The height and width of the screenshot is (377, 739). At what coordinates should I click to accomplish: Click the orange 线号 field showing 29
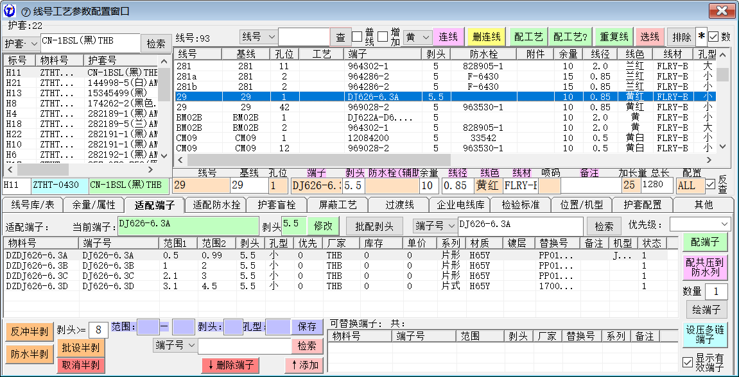point(200,185)
